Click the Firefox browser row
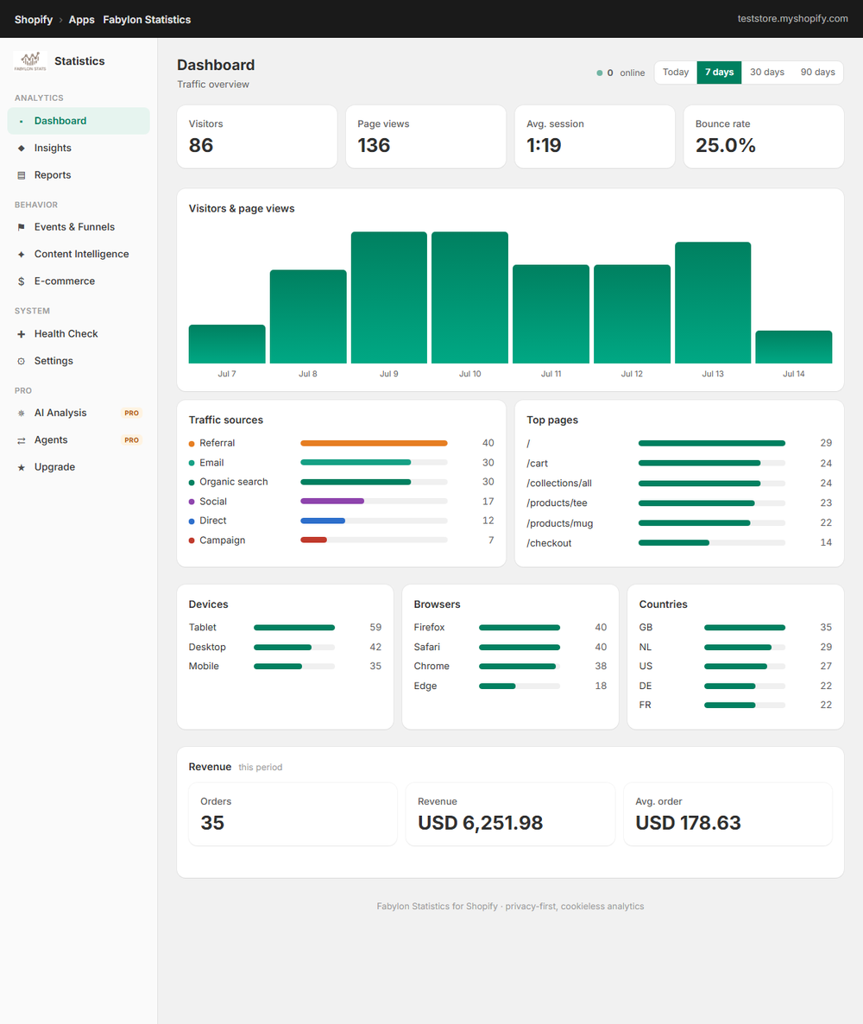Viewport: 863px width, 1024px height. (511, 628)
